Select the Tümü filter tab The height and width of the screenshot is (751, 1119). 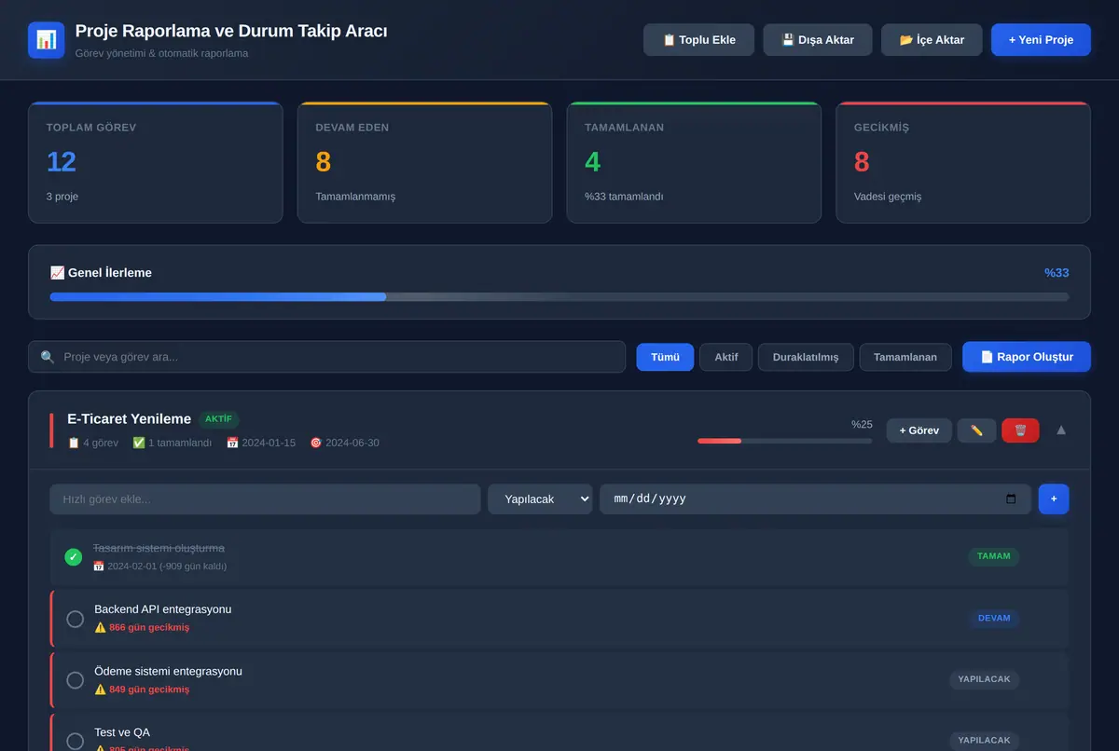[665, 357]
